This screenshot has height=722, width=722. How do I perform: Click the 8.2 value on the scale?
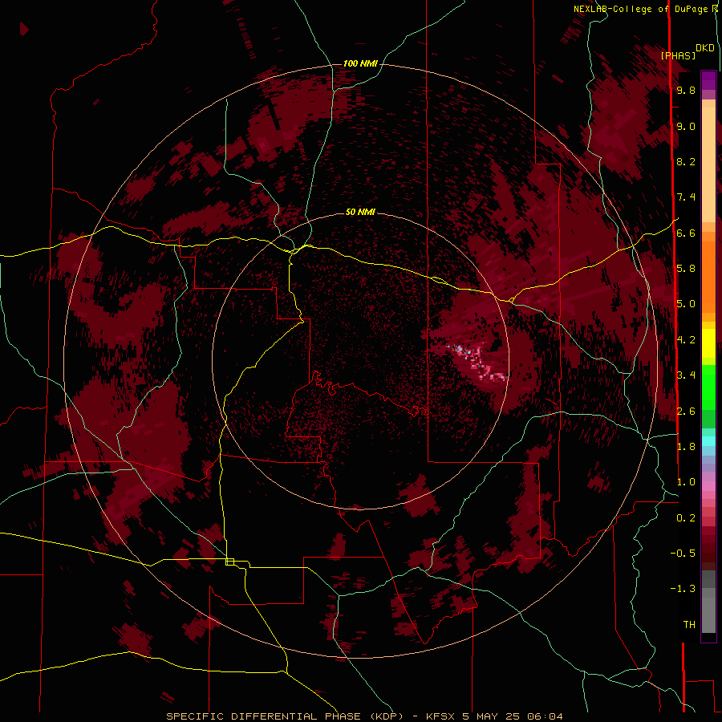pyautogui.click(x=686, y=161)
